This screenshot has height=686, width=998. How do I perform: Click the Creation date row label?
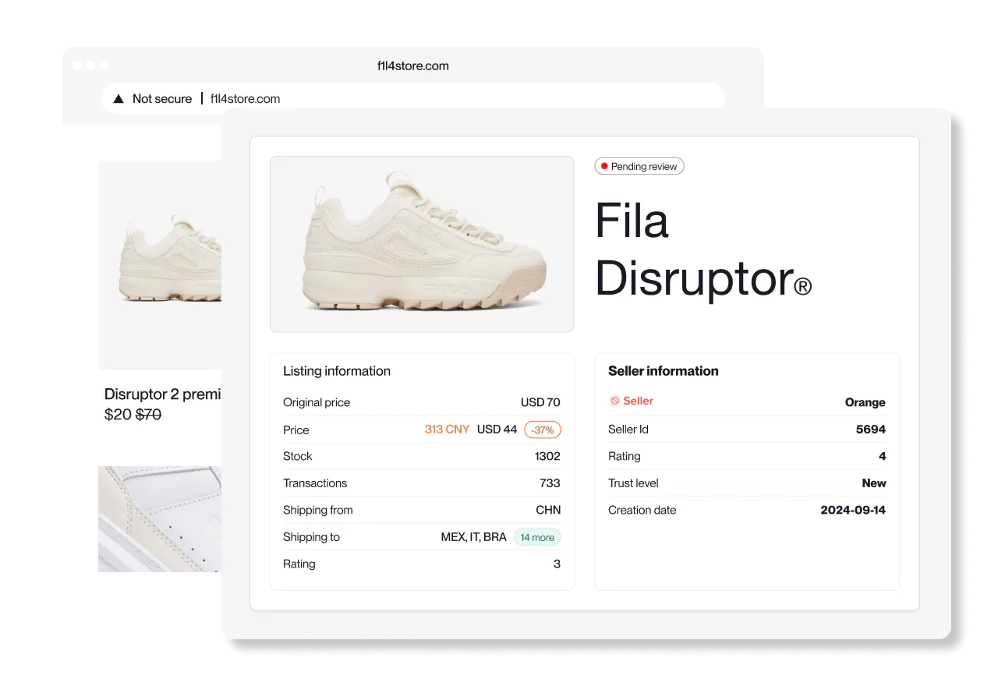pyautogui.click(x=642, y=511)
